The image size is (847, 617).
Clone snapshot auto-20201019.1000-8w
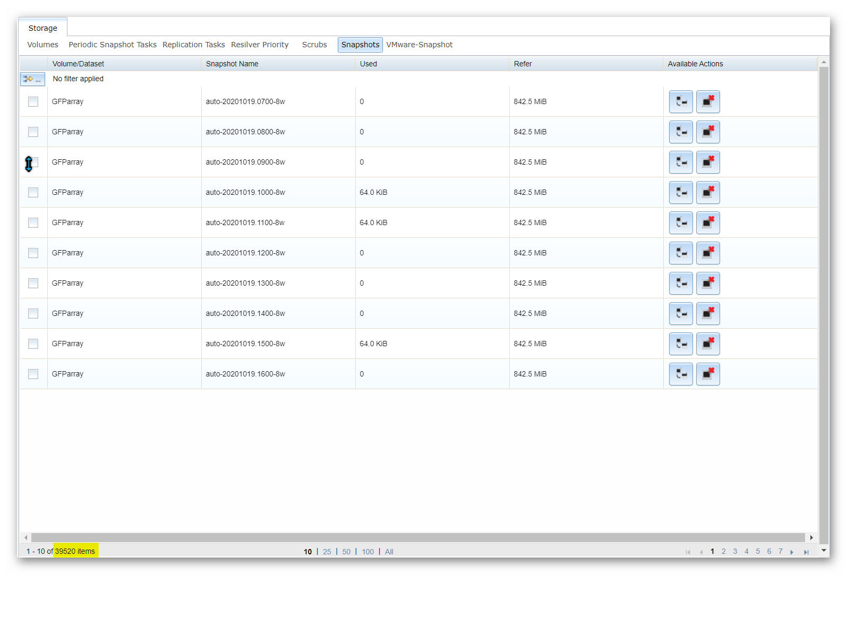[681, 193]
